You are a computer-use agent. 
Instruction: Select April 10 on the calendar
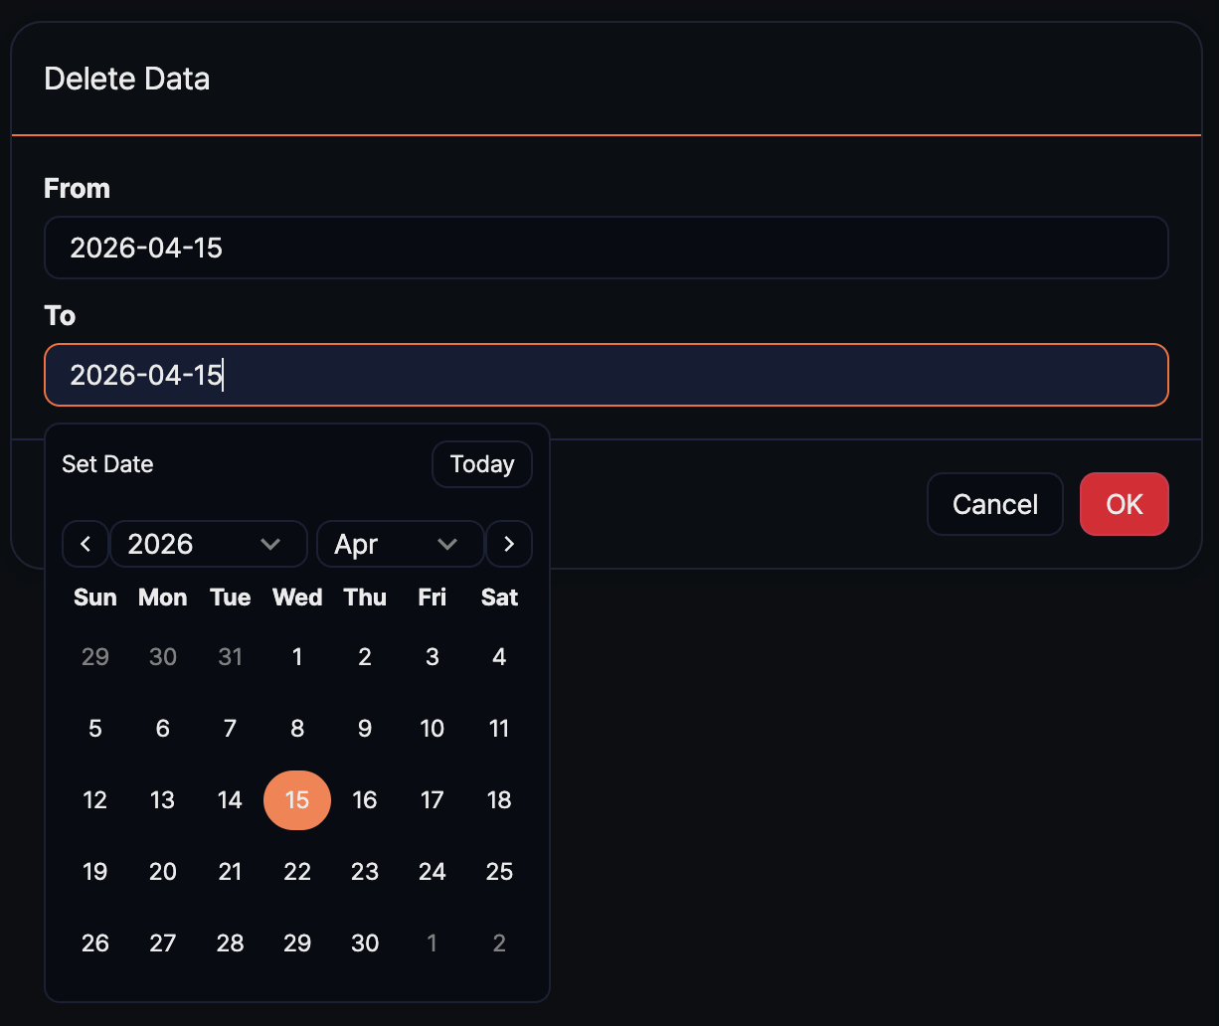432,728
